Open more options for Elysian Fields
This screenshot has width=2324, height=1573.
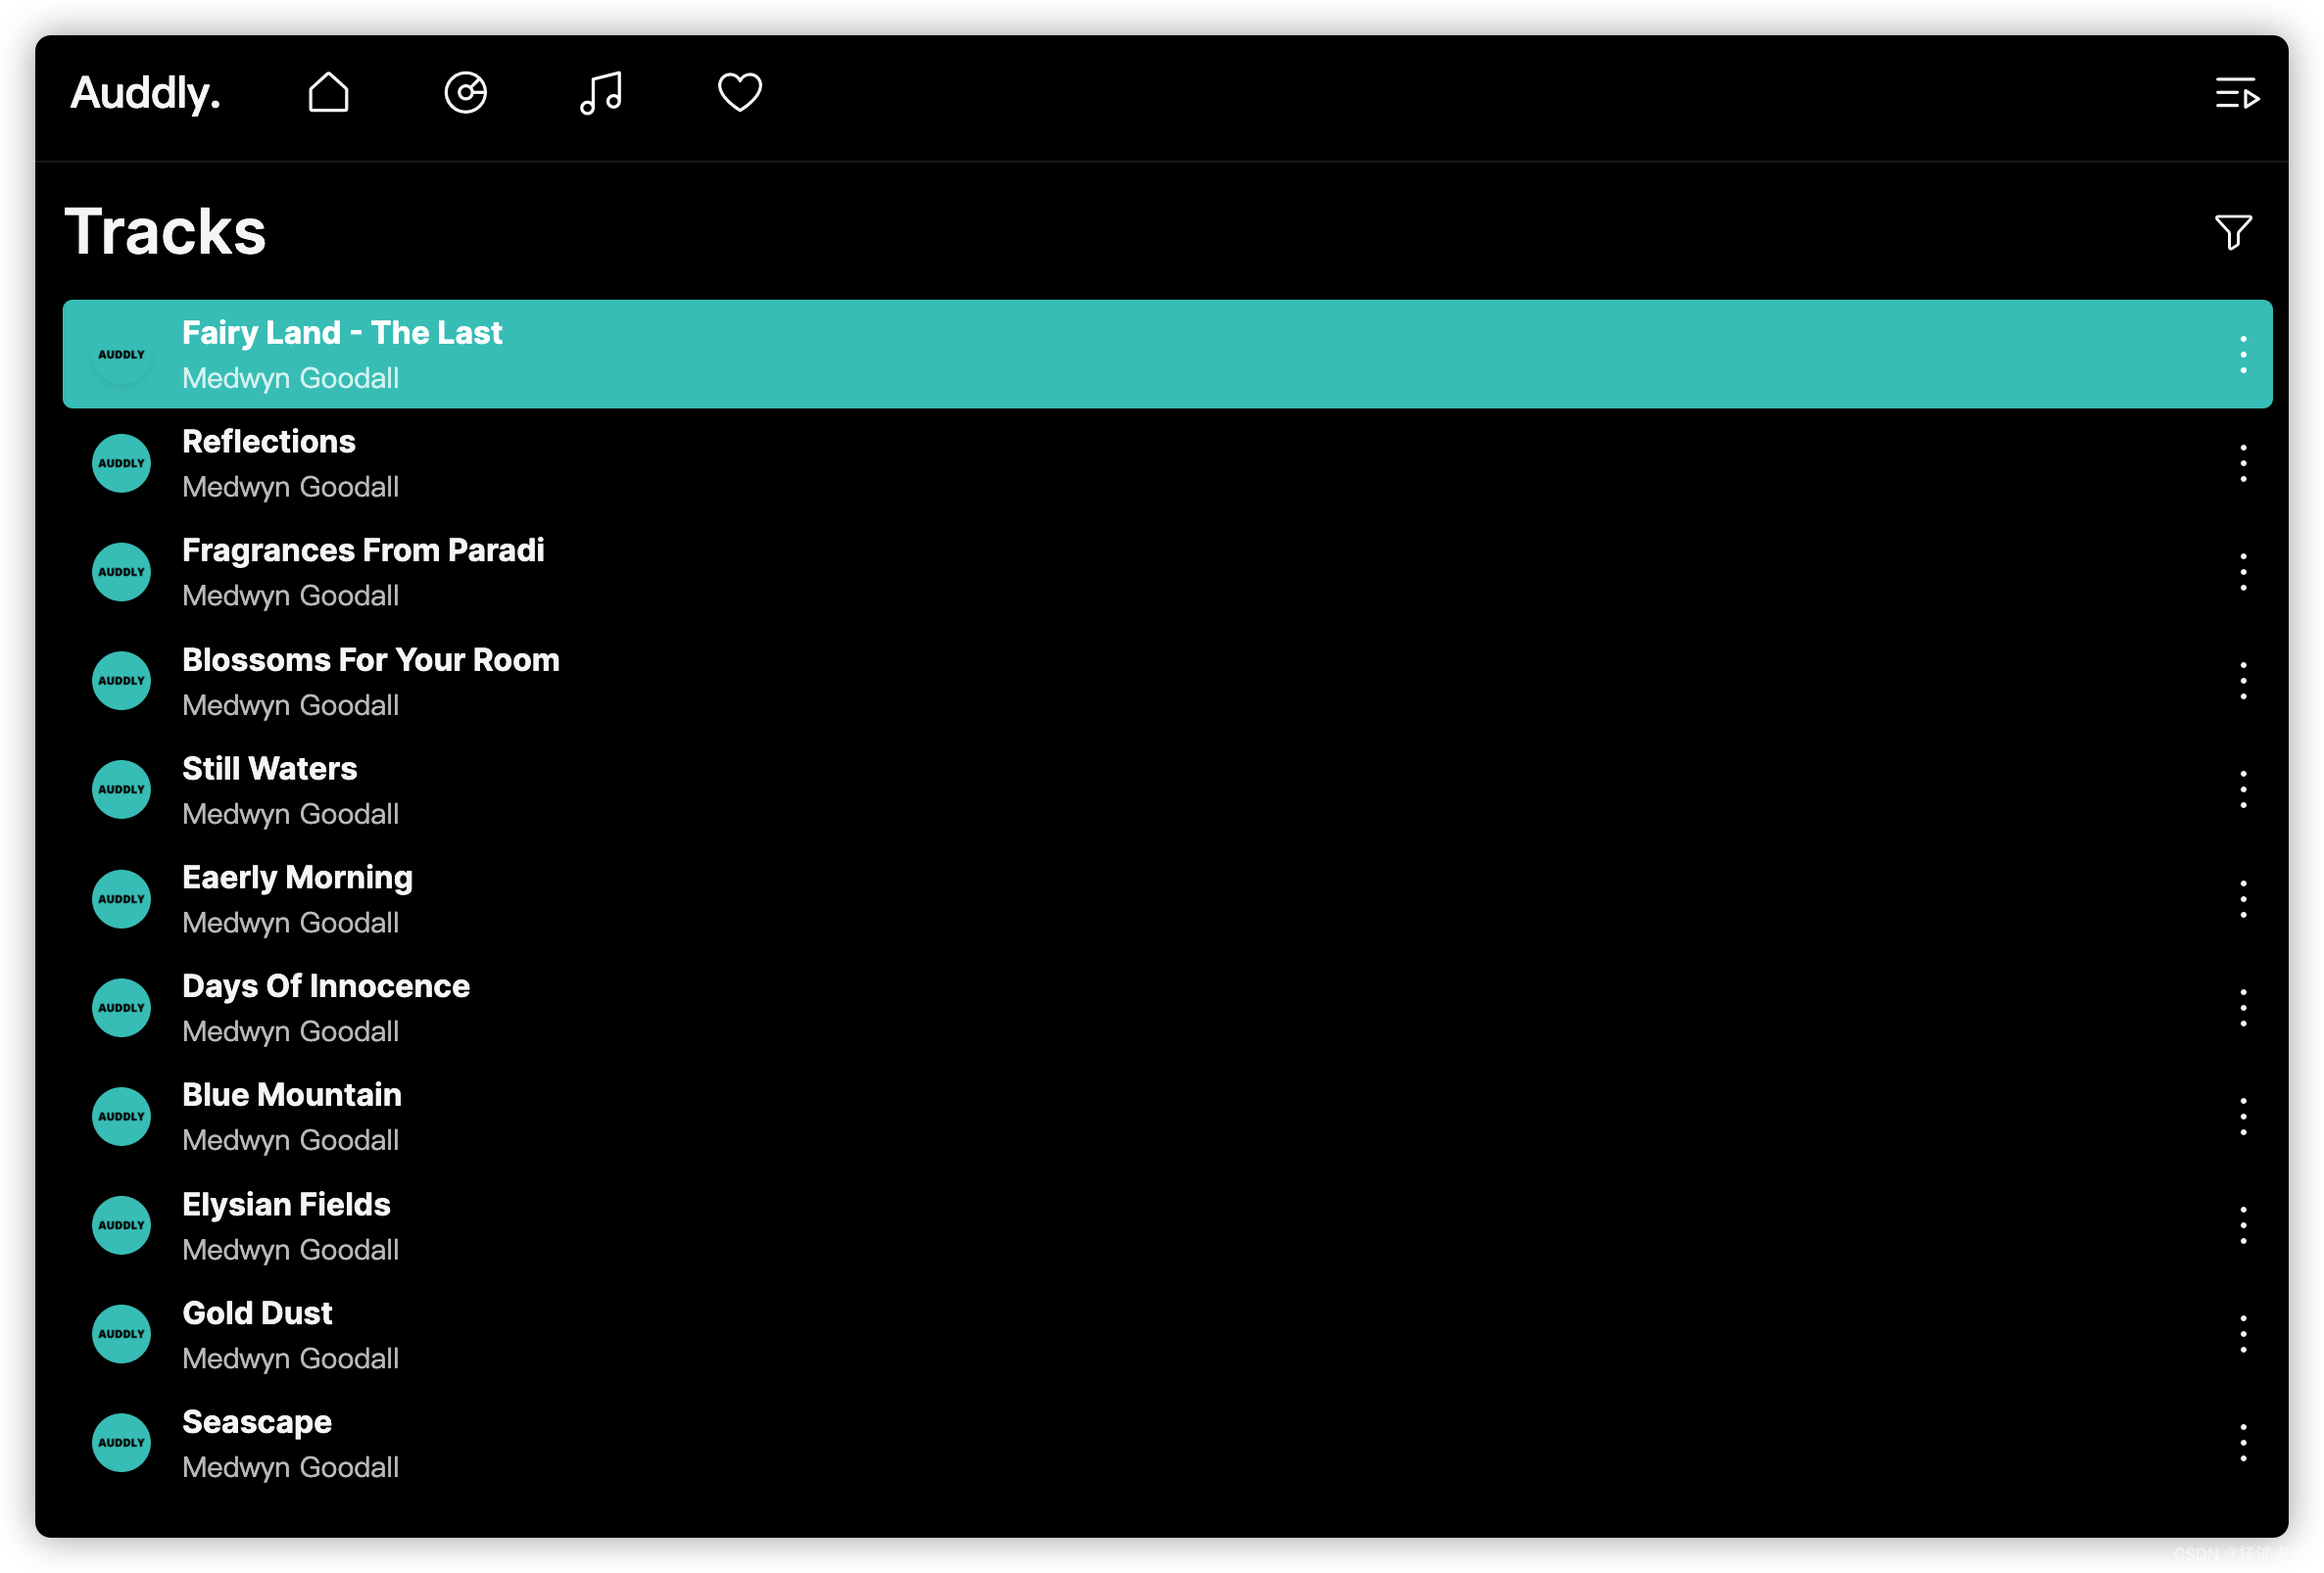pos(2243,1226)
